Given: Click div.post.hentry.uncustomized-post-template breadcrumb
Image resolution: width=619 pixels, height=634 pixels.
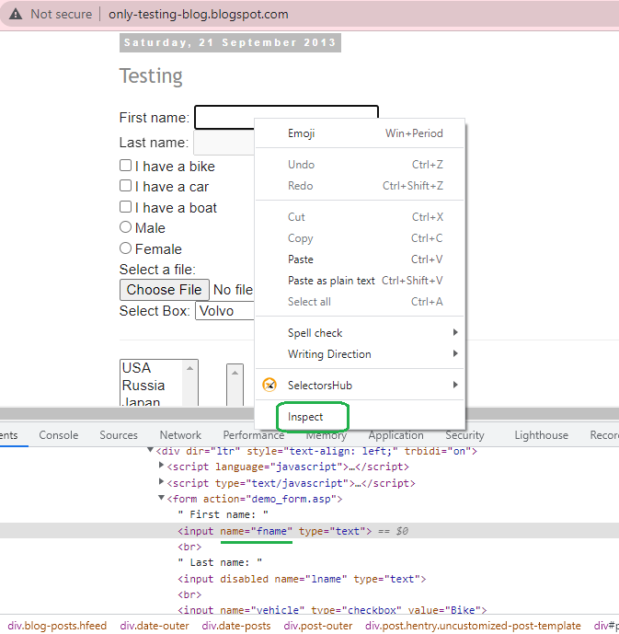Looking at the screenshot, I should 473,626.
